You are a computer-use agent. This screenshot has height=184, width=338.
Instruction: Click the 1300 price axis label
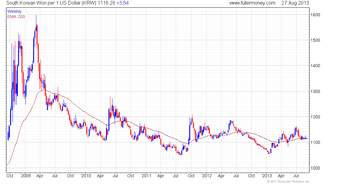tap(315, 91)
